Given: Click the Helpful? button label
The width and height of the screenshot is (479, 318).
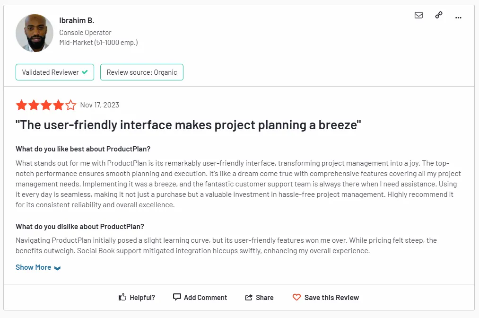Looking at the screenshot, I should 142,298.
